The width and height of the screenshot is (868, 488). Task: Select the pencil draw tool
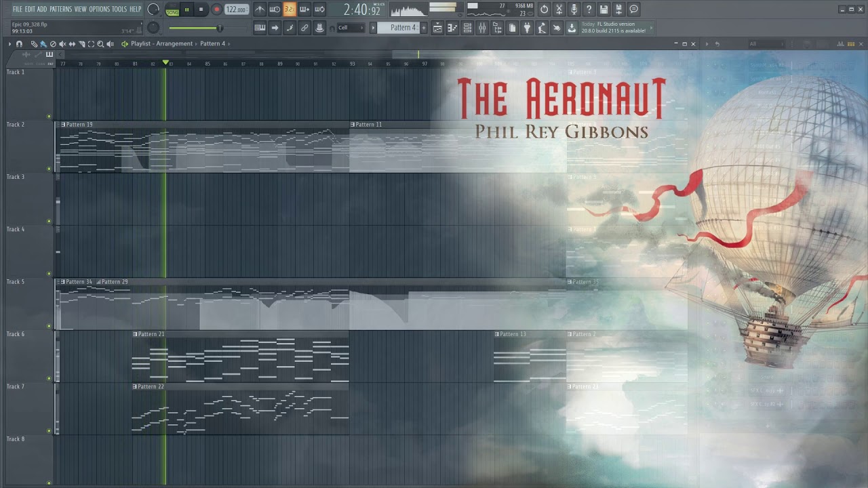pos(34,44)
